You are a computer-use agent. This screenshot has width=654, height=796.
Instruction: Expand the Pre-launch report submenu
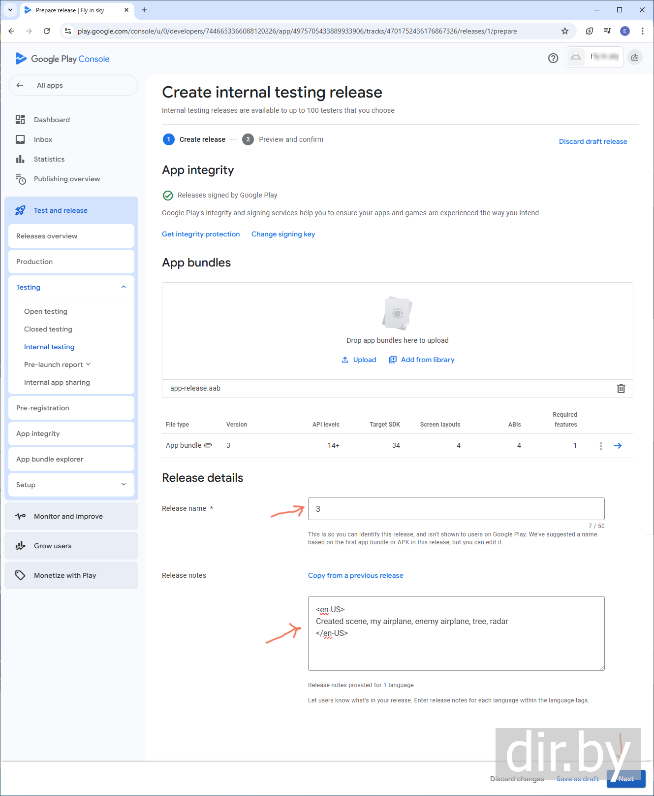point(89,365)
